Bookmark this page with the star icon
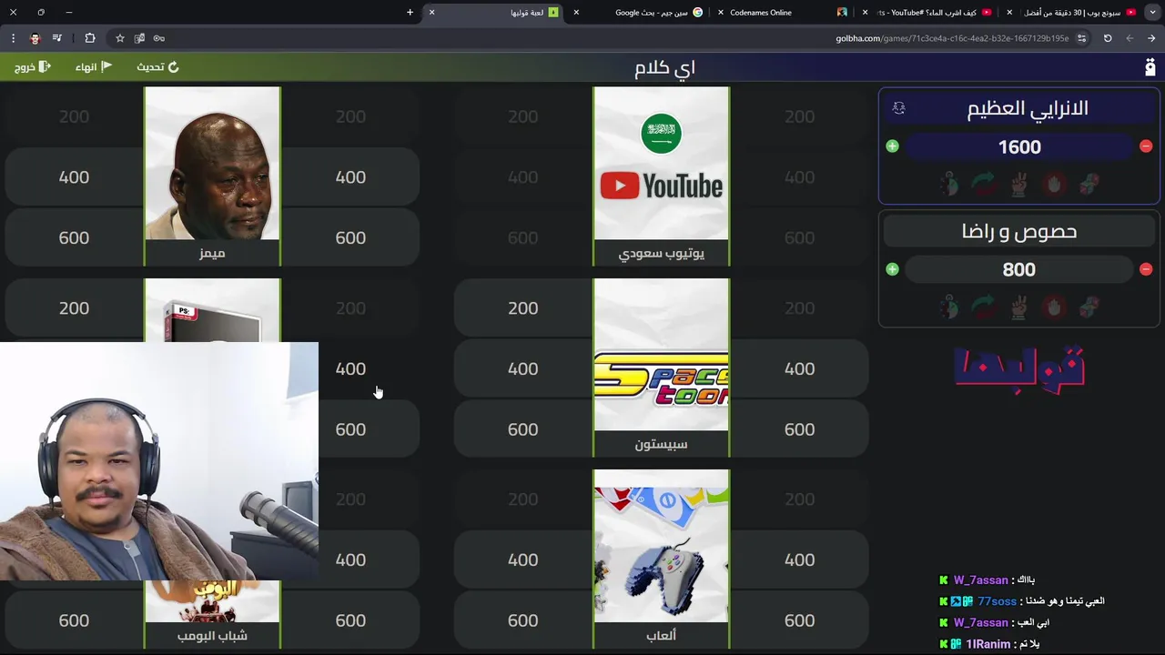Screen dimensions: 1165x655 pos(119,38)
